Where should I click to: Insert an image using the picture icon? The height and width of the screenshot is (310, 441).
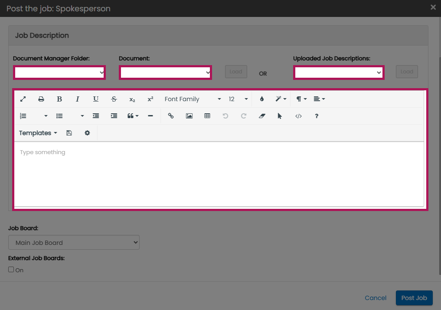point(189,116)
